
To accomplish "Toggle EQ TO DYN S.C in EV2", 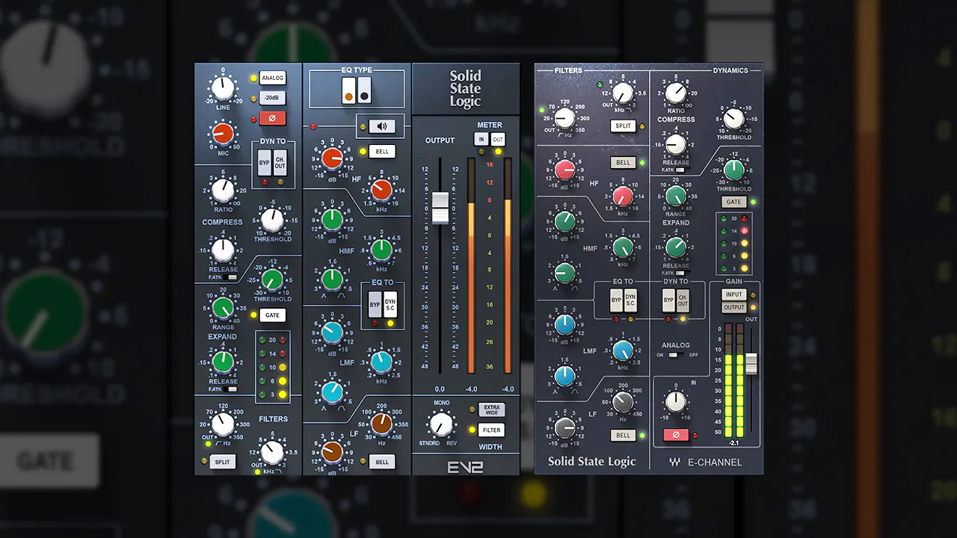I will (390, 303).
